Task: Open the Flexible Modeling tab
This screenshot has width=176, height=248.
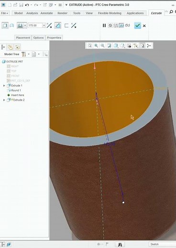Action: [110, 13]
